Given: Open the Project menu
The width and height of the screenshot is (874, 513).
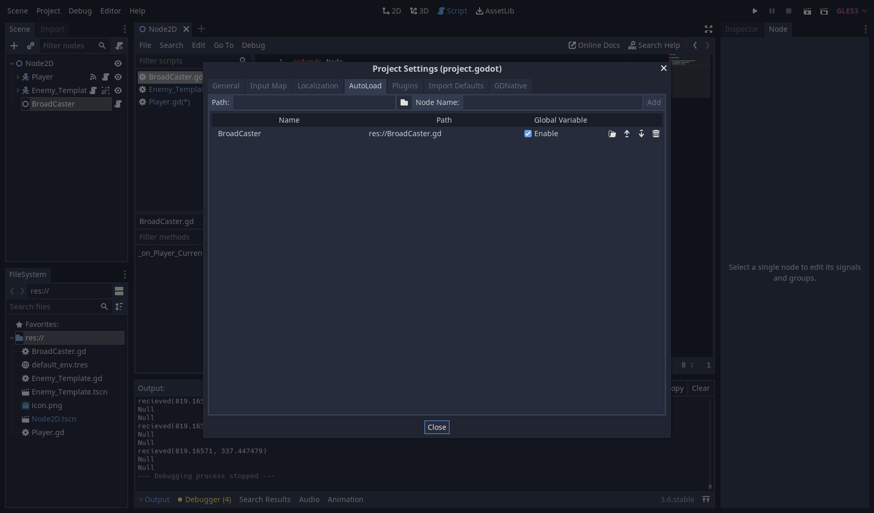Looking at the screenshot, I should (48, 11).
